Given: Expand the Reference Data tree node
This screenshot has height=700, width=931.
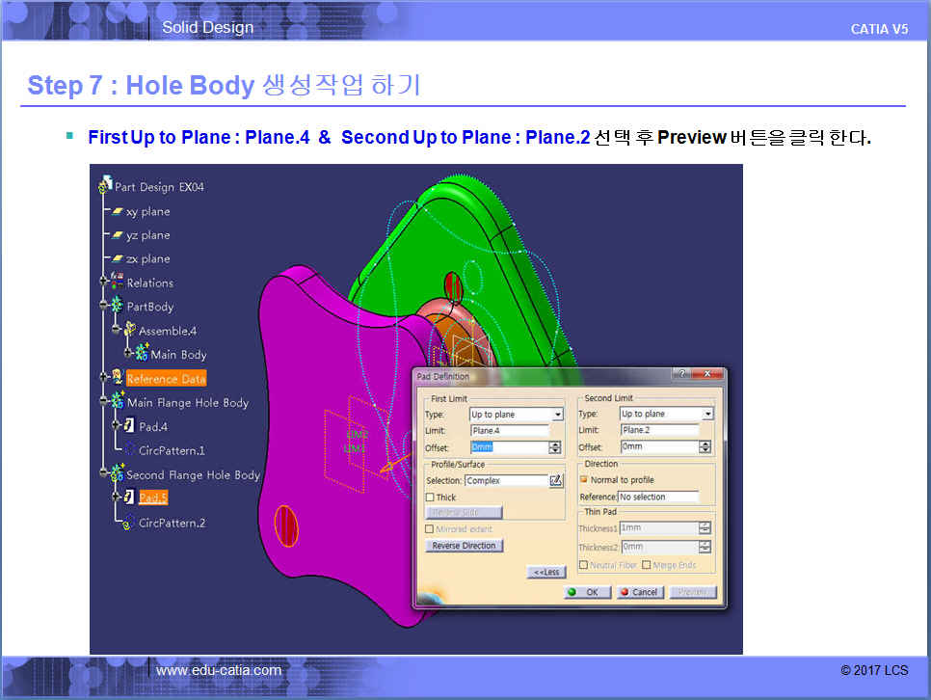Looking at the screenshot, I should pyautogui.click(x=102, y=379).
